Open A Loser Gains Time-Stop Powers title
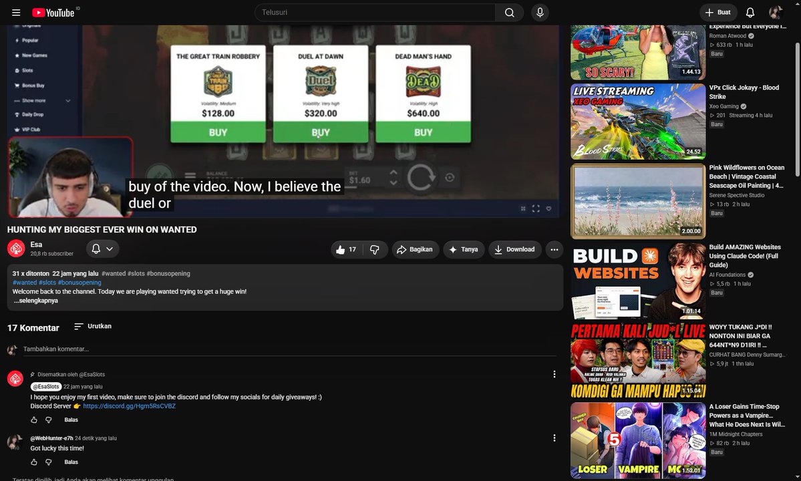 click(747, 416)
